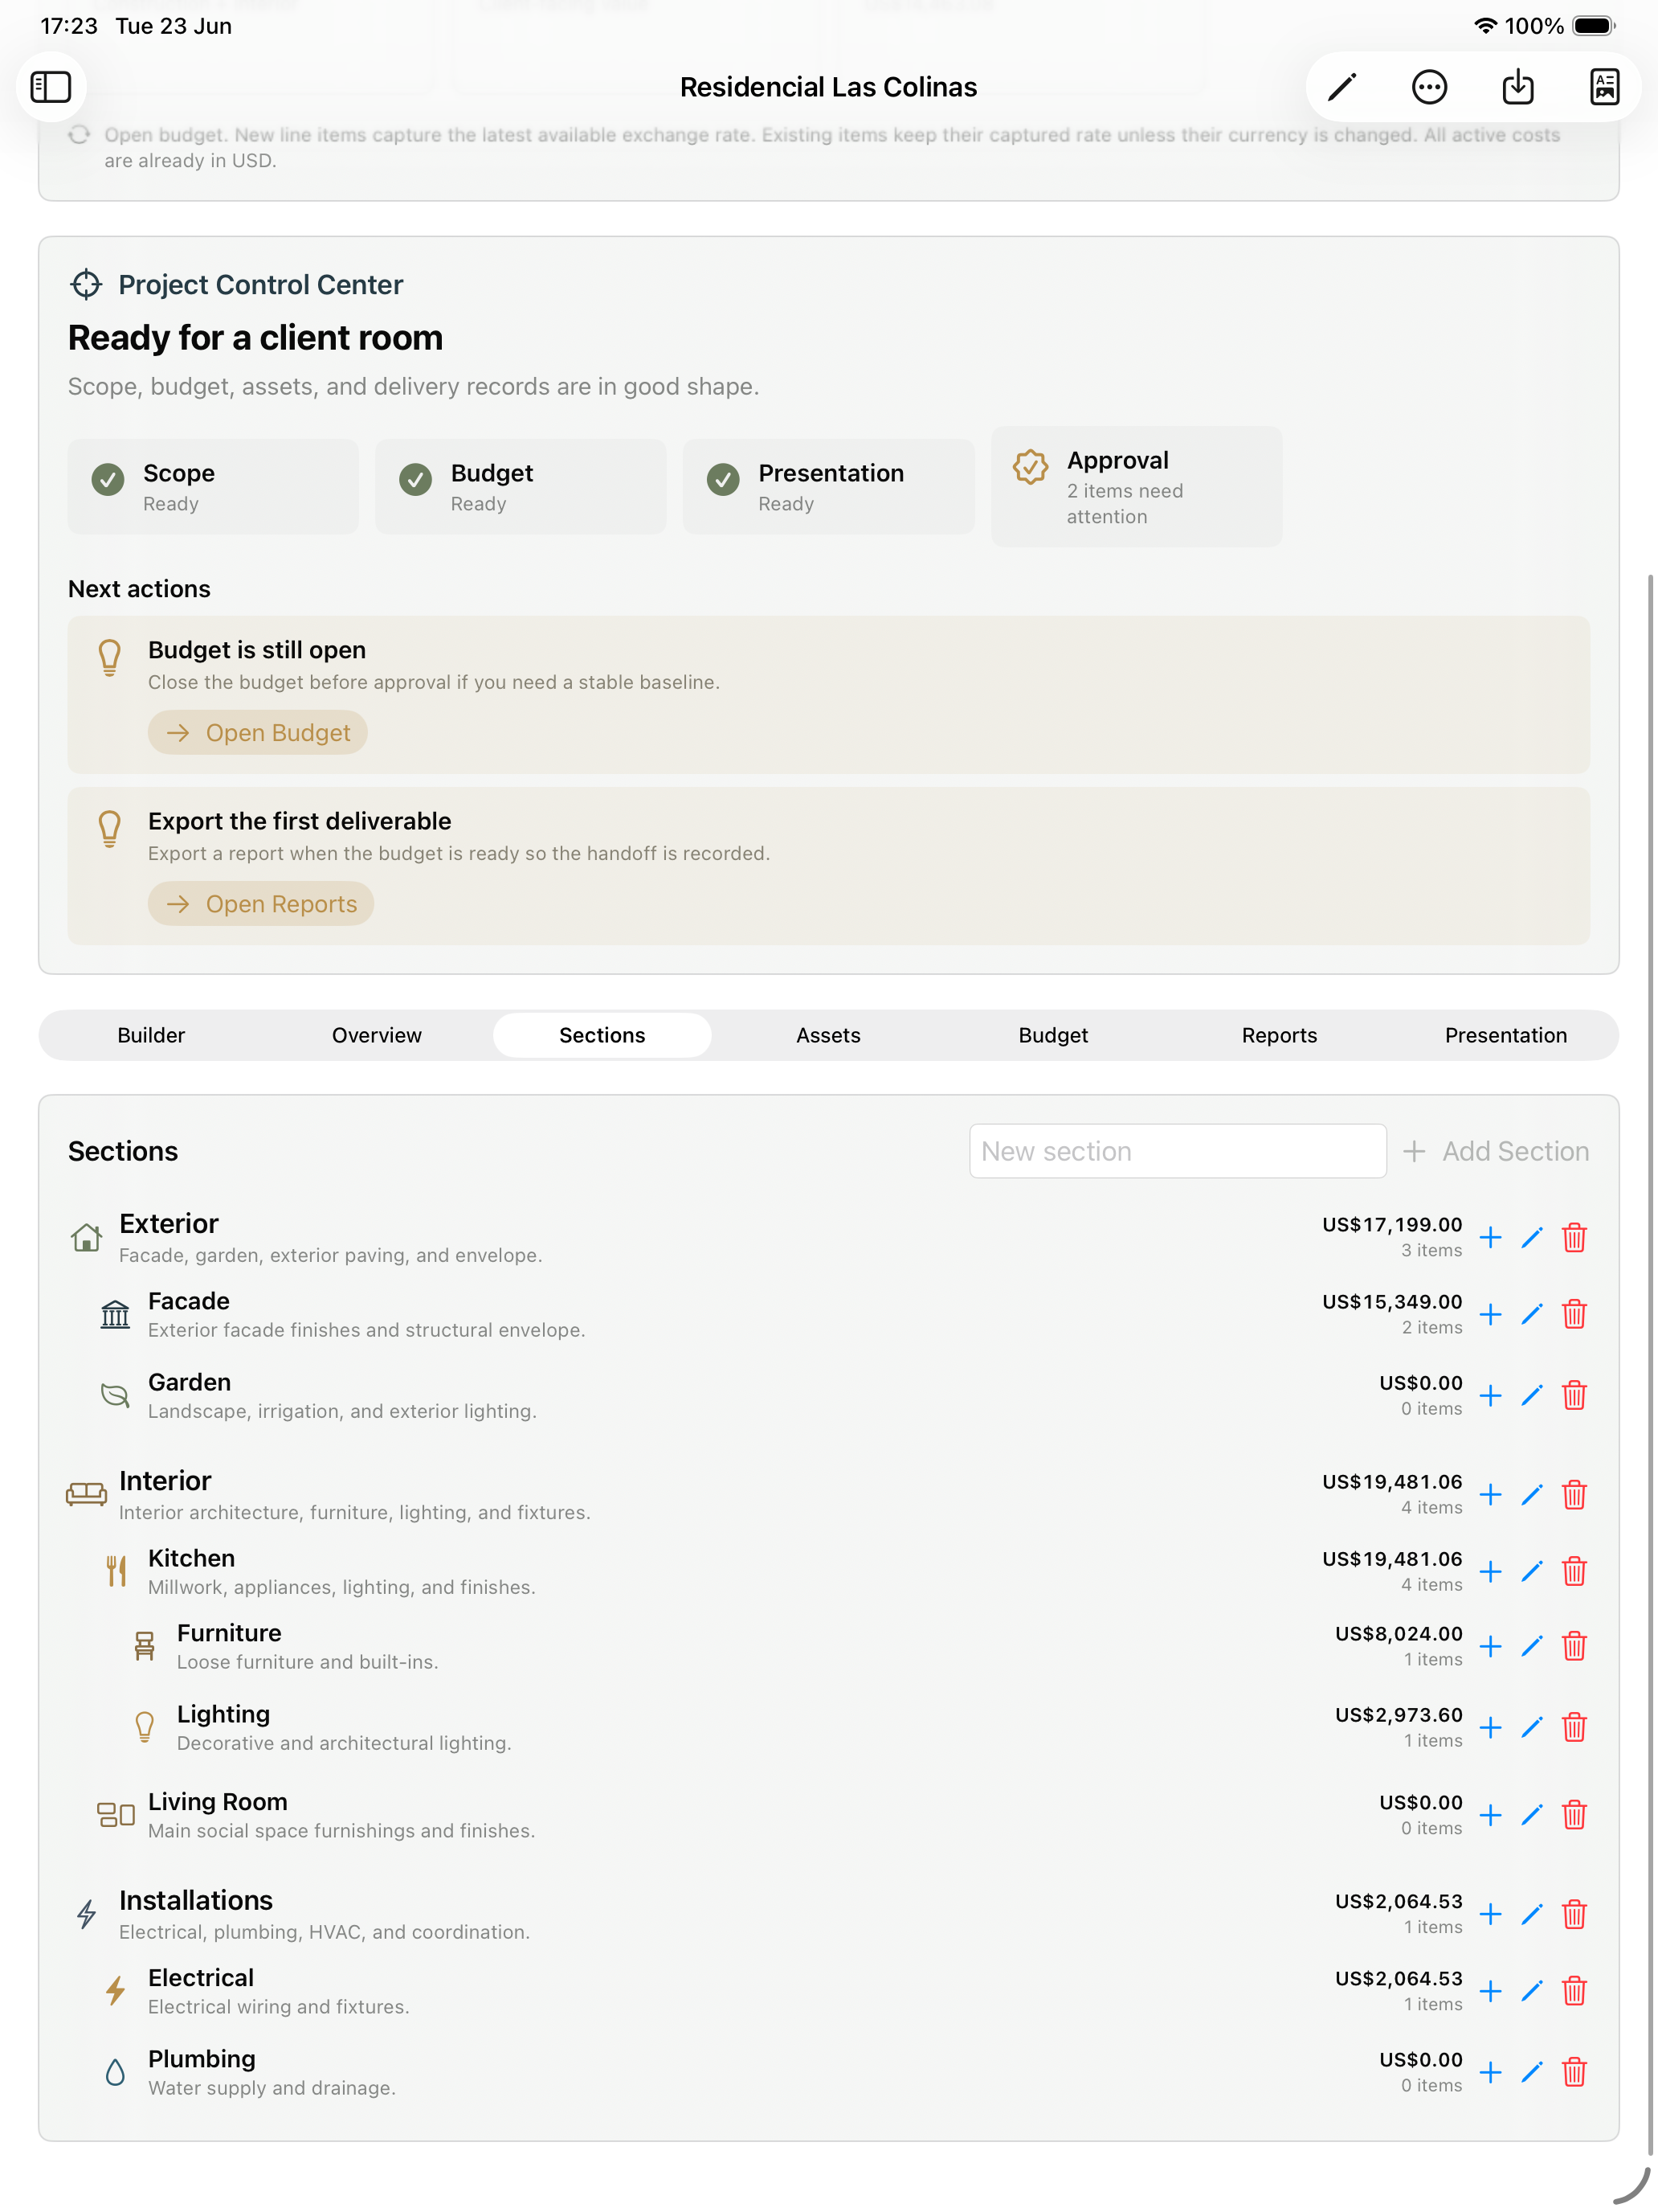Image resolution: width=1658 pixels, height=2212 pixels.
Task: Focus the New section text field
Action: [x=1178, y=1151]
